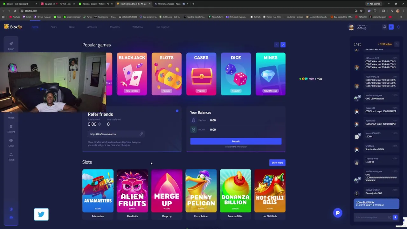Switch to Stream - Kick Dashboard tab

[x=19, y=4]
